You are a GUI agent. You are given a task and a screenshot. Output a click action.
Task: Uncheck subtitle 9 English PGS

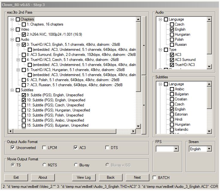(x=24, y=95)
